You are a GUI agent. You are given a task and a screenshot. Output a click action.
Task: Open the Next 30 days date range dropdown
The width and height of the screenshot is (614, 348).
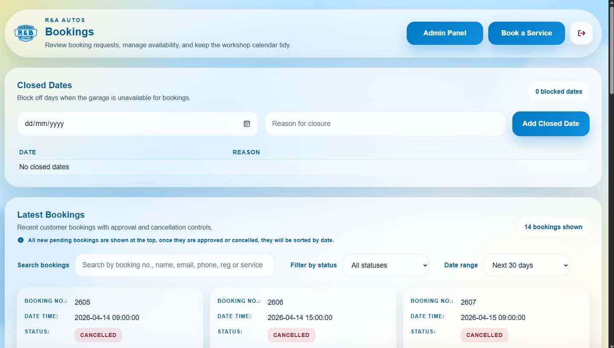click(x=527, y=265)
